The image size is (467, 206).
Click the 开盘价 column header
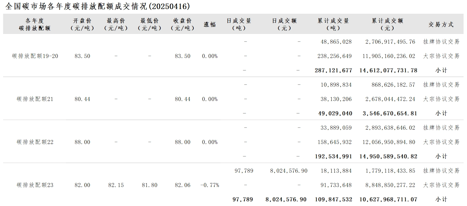[83, 24]
